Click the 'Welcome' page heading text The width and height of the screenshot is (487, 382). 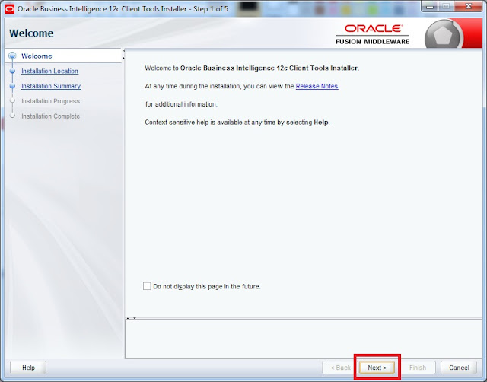(31, 33)
